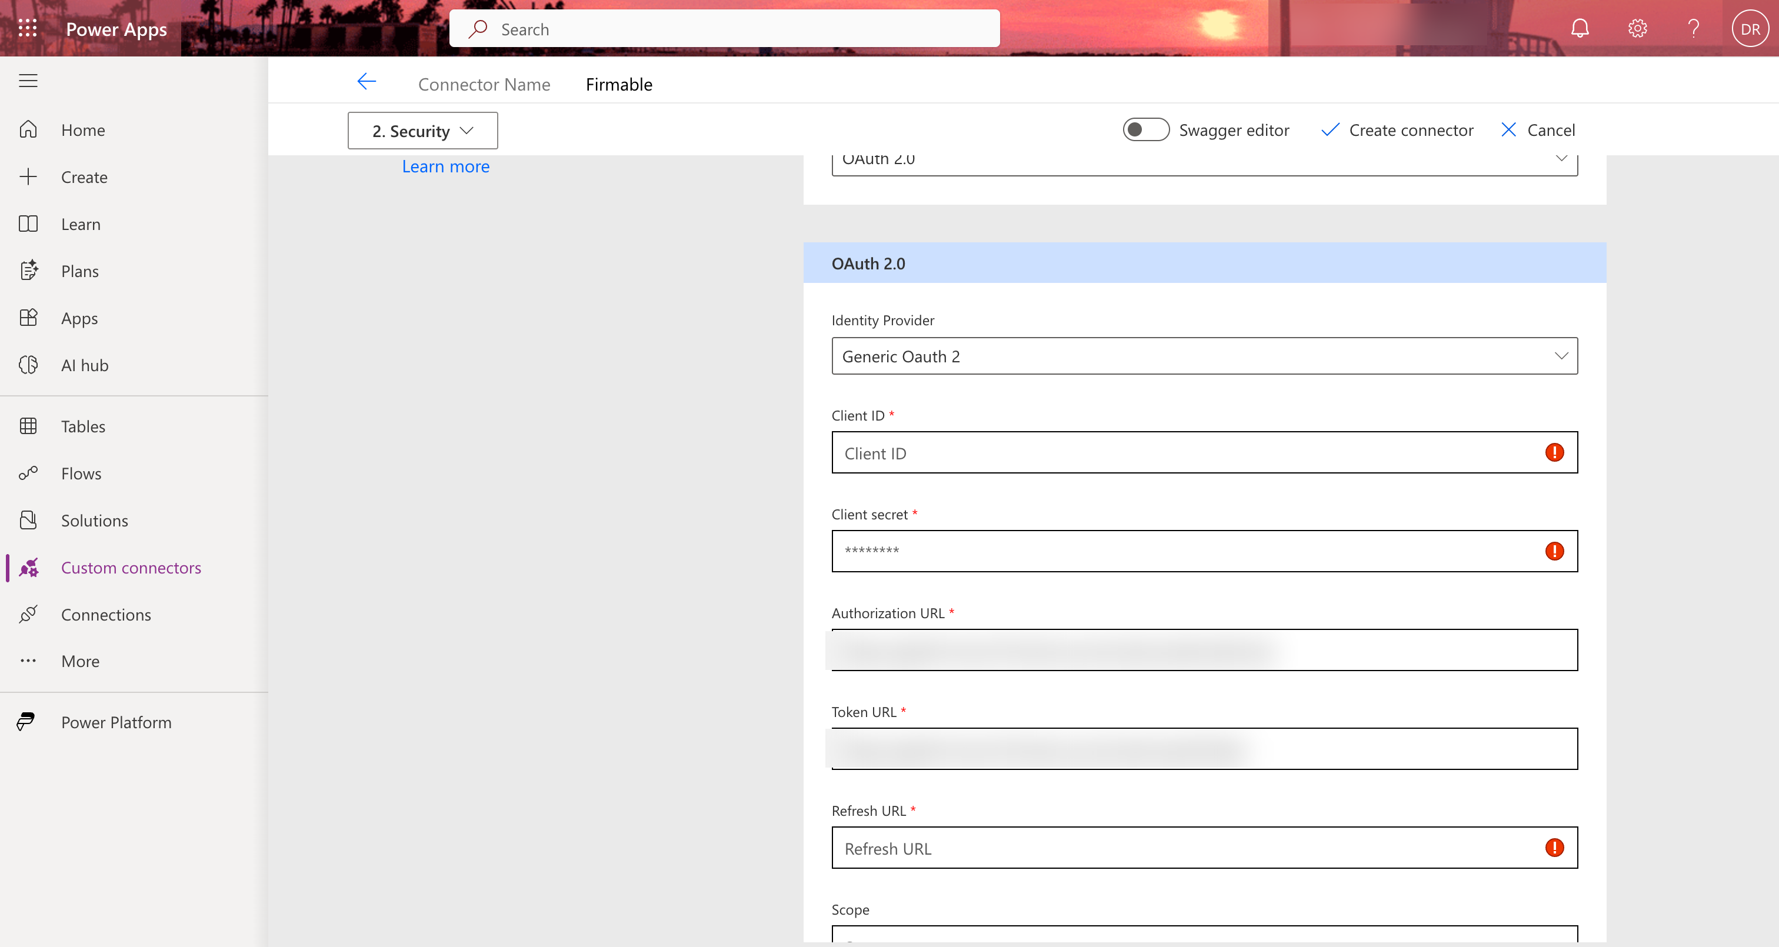Follow the Learn more link
Image resolution: width=1779 pixels, height=947 pixels.
tap(445, 166)
